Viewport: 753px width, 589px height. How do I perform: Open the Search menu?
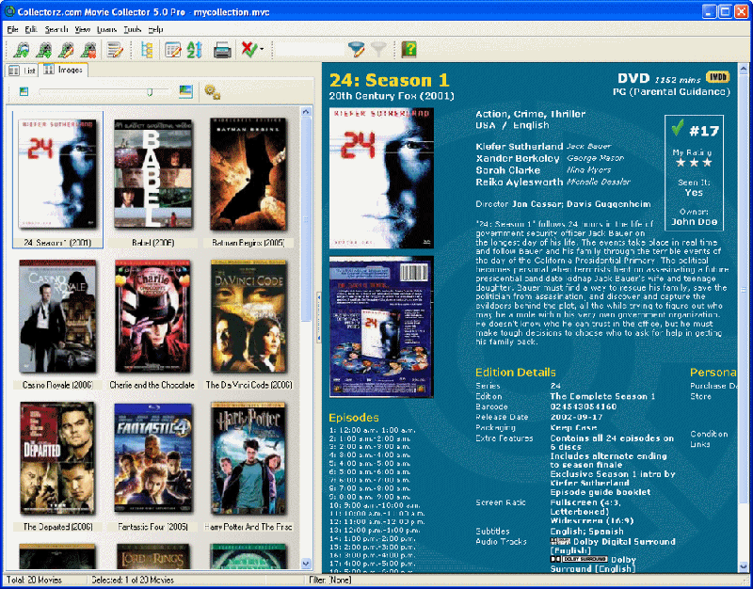(56, 29)
